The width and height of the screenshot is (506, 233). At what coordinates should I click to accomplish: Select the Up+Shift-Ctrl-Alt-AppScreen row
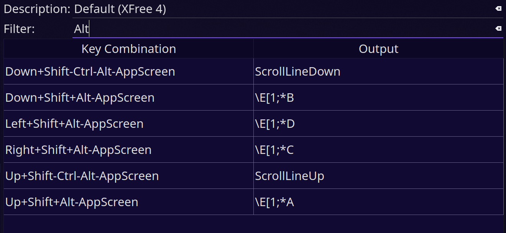pos(253,176)
